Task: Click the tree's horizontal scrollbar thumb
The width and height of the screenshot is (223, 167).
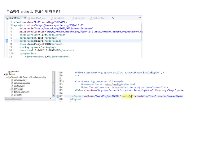Action: 13,98
